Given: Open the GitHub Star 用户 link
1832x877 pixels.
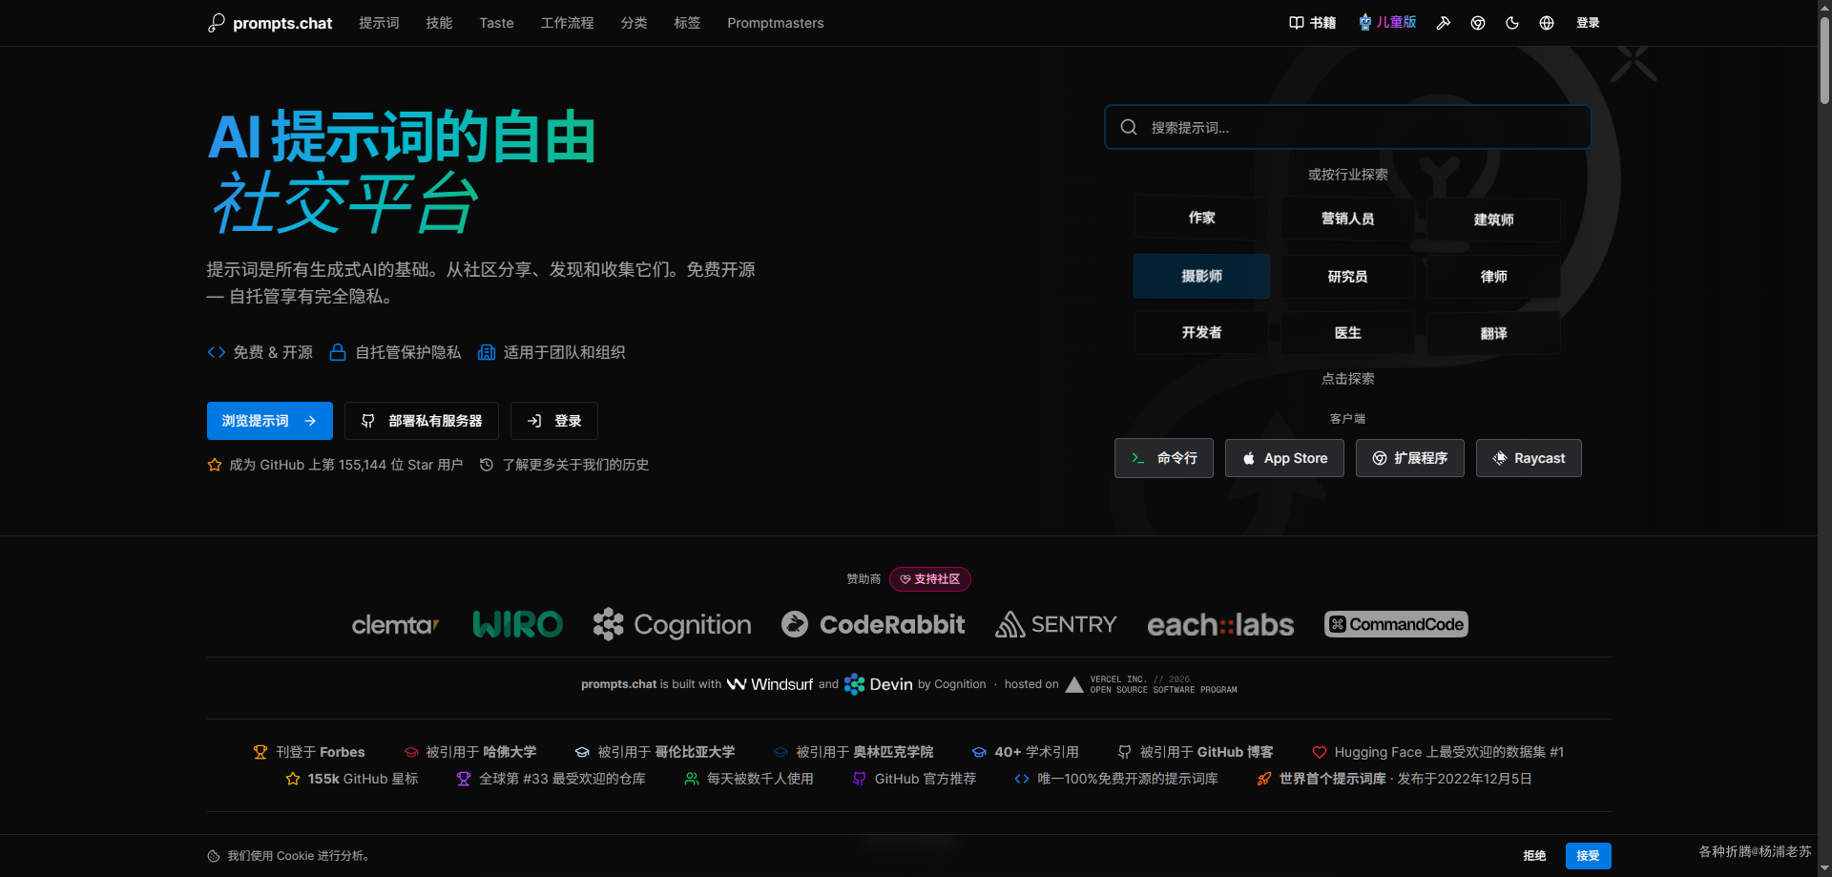Looking at the screenshot, I should 335,465.
